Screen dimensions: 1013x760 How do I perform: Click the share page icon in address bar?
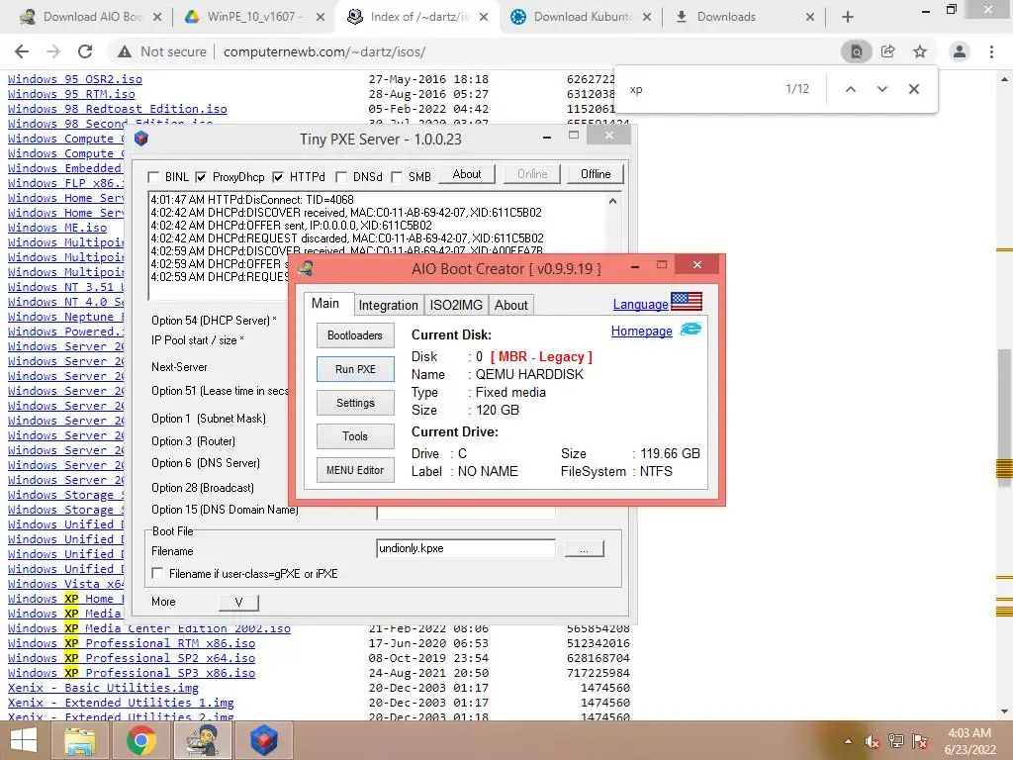(888, 51)
